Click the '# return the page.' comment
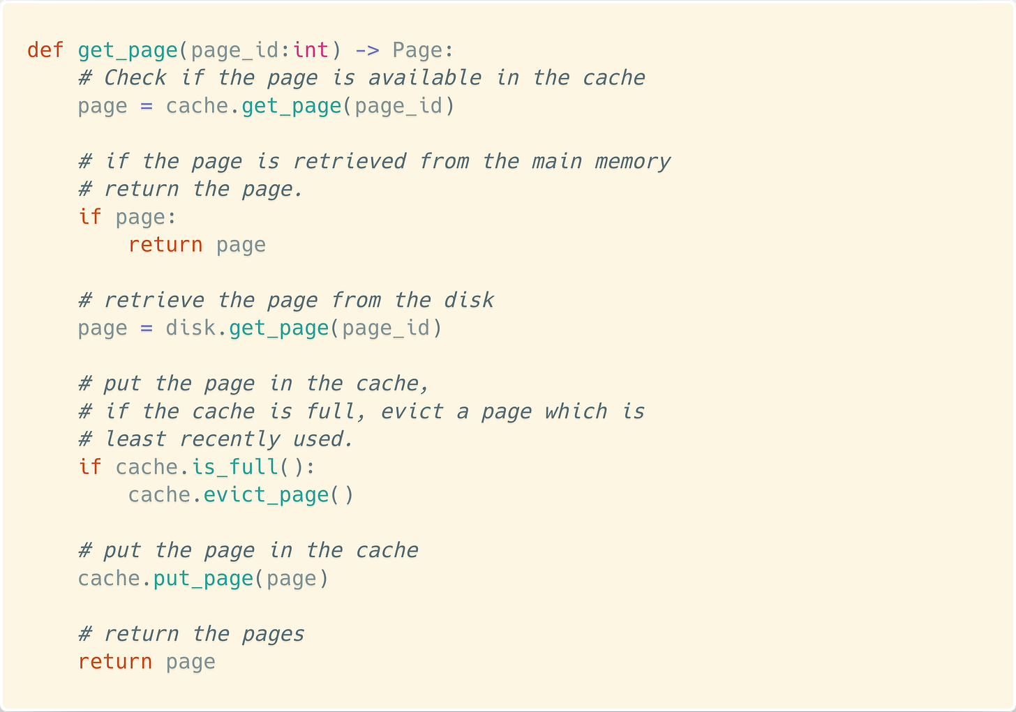1016x712 pixels. pyautogui.click(x=190, y=190)
